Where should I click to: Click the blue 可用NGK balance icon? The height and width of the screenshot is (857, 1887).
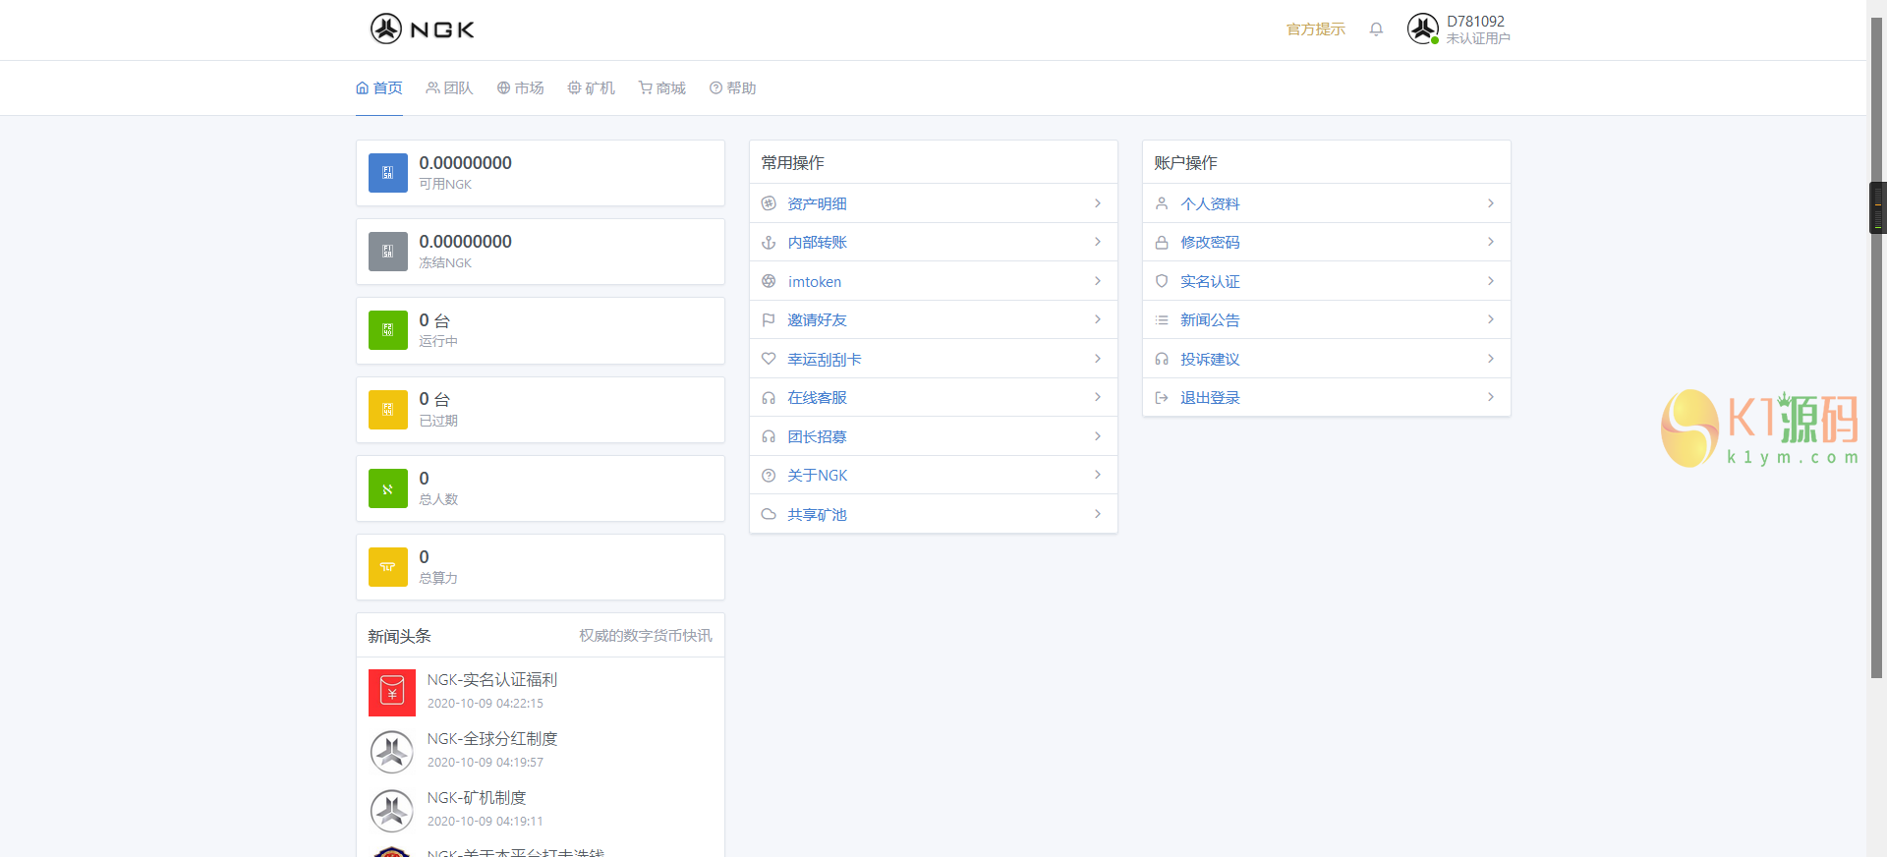(388, 173)
